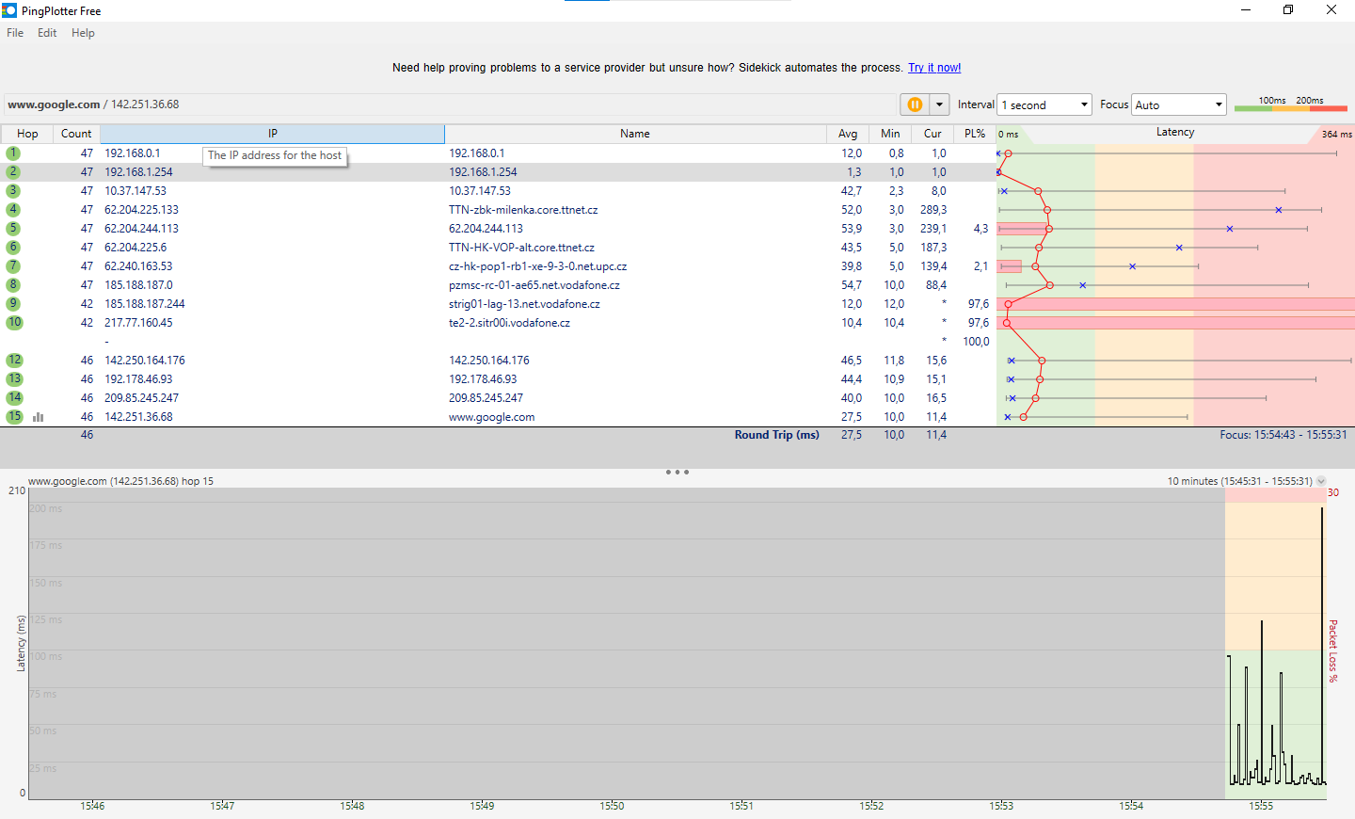Viewport: 1355px width, 819px height.
Task: Click the hop 5 green badge
Action: (13, 229)
